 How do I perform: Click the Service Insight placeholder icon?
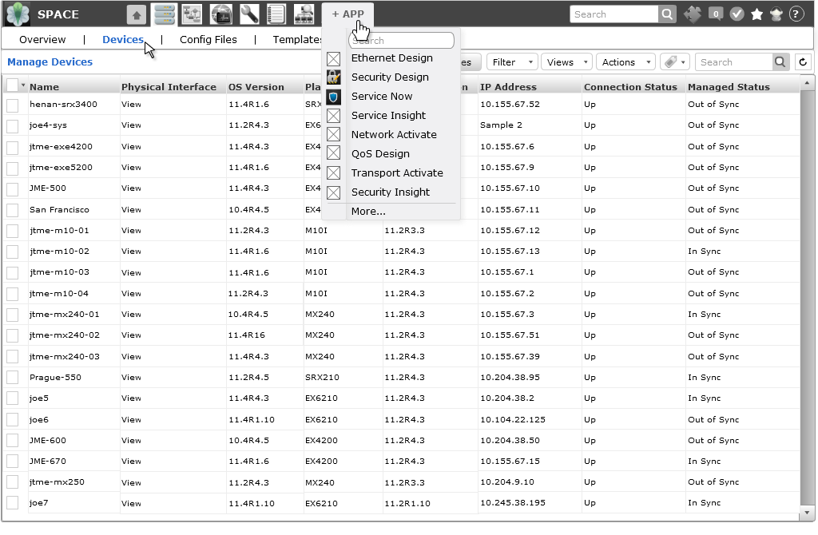click(333, 116)
